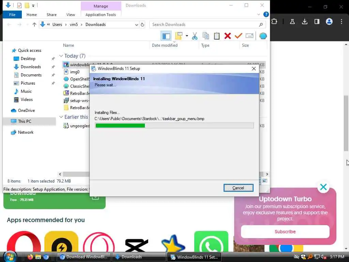The image size is (349, 262).
Task: Close the WindowBlinds 11 Setup dialog
Action: coord(254,69)
